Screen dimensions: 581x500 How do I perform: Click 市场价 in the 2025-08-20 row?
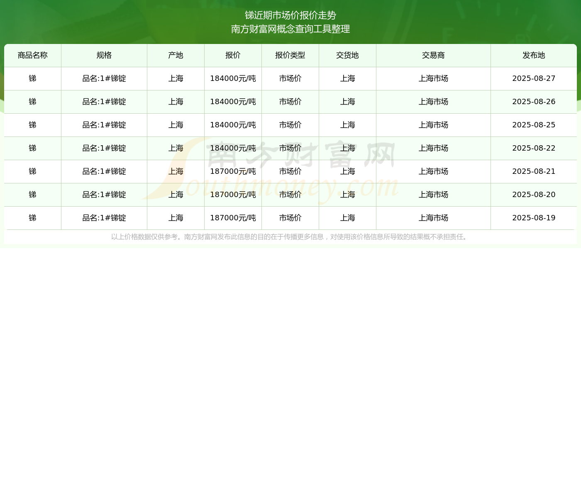[x=290, y=195]
